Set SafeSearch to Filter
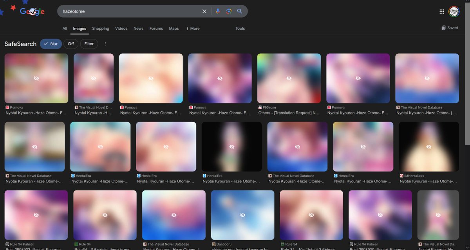Screen dimensions: 470x250 point(89,44)
